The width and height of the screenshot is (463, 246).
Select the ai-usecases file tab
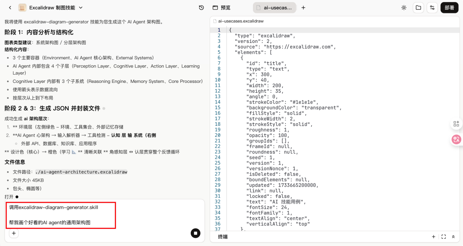coord(274,8)
